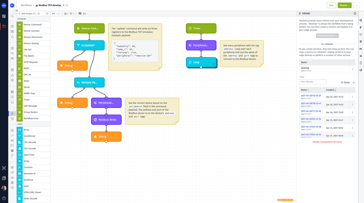Open the debug bug icon on the right sidebar
364x203 pixels.
pos(361,56)
